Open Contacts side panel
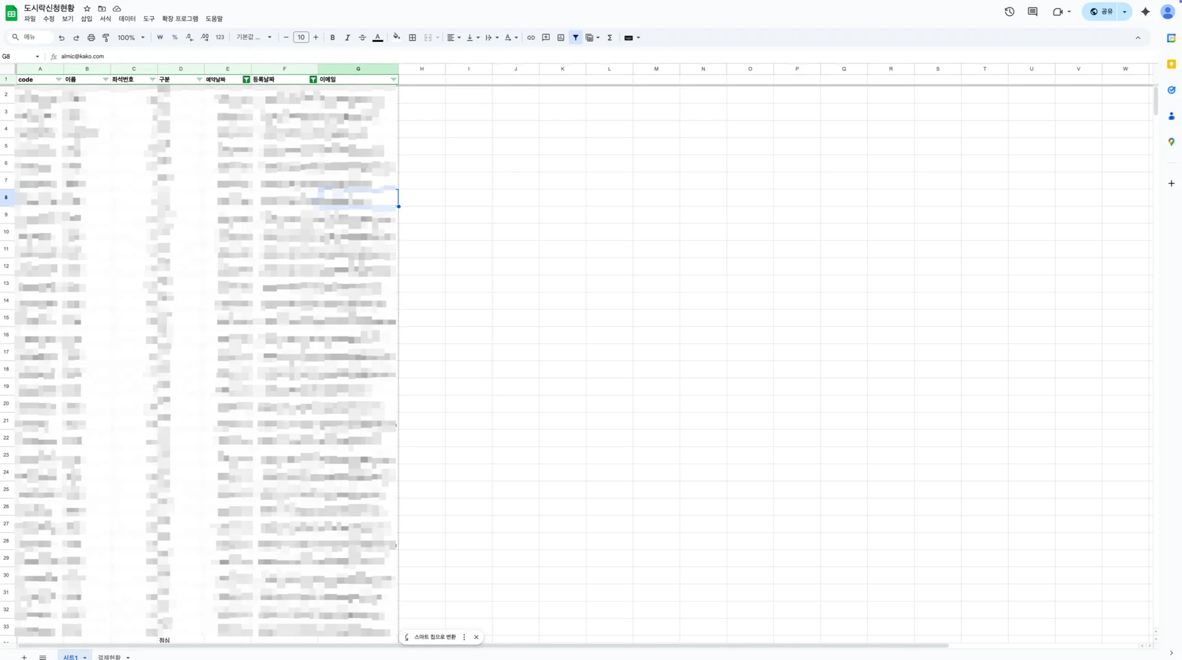This screenshot has width=1182, height=660. click(1172, 116)
